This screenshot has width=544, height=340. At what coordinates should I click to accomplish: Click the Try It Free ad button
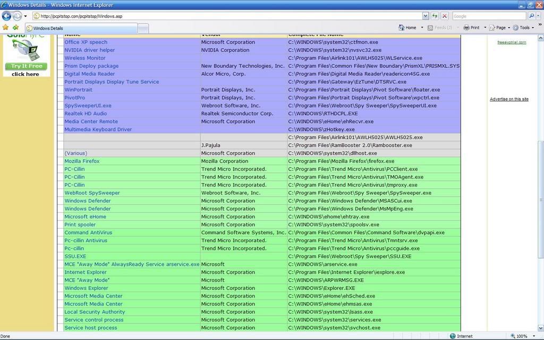click(x=26, y=66)
